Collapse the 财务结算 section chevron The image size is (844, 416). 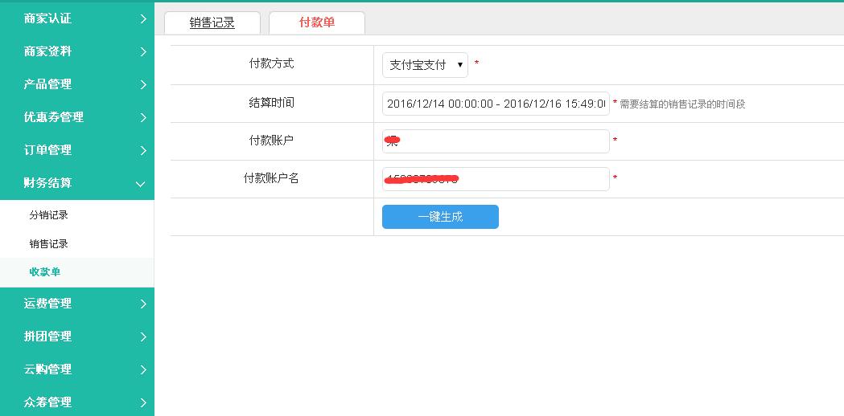point(141,184)
